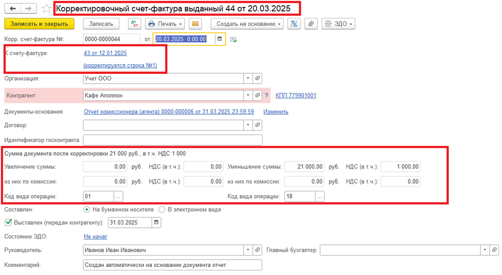Toggle the Выставлен (передан контрагенту) checkbox

pyautogui.click(x=8, y=222)
